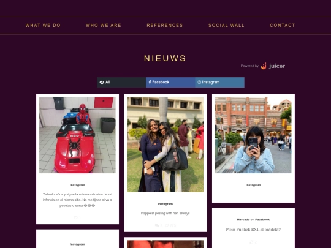Click the comments bubble icon under posing post
The image size is (331, 248).
157,225
